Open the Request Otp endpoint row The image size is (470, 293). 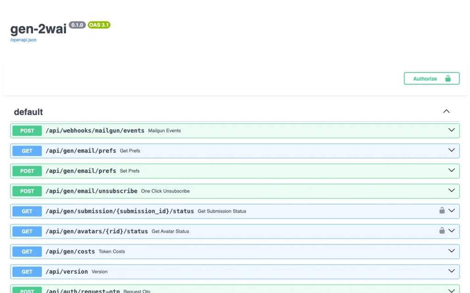click(235, 289)
